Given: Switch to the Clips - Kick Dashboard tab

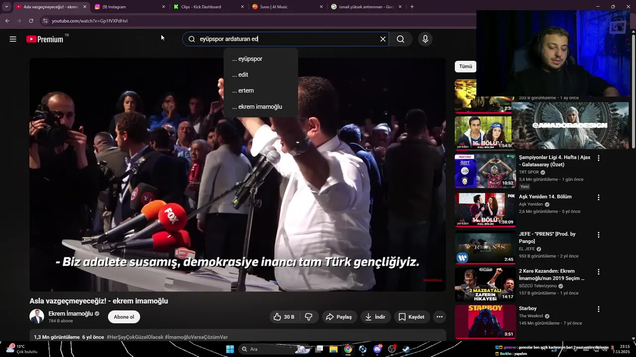Looking at the screenshot, I should [x=209, y=7].
